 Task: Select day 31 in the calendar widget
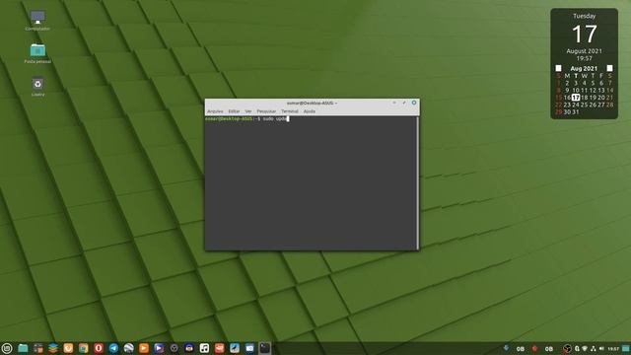point(576,111)
